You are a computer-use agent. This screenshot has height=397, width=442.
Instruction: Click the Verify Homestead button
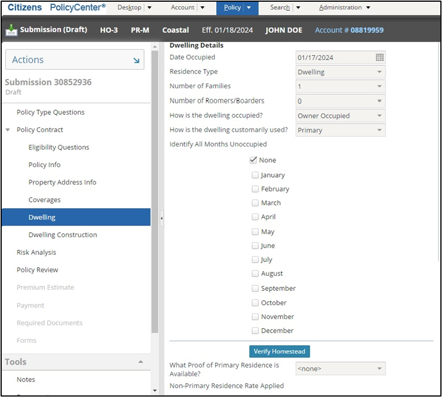coord(279,351)
